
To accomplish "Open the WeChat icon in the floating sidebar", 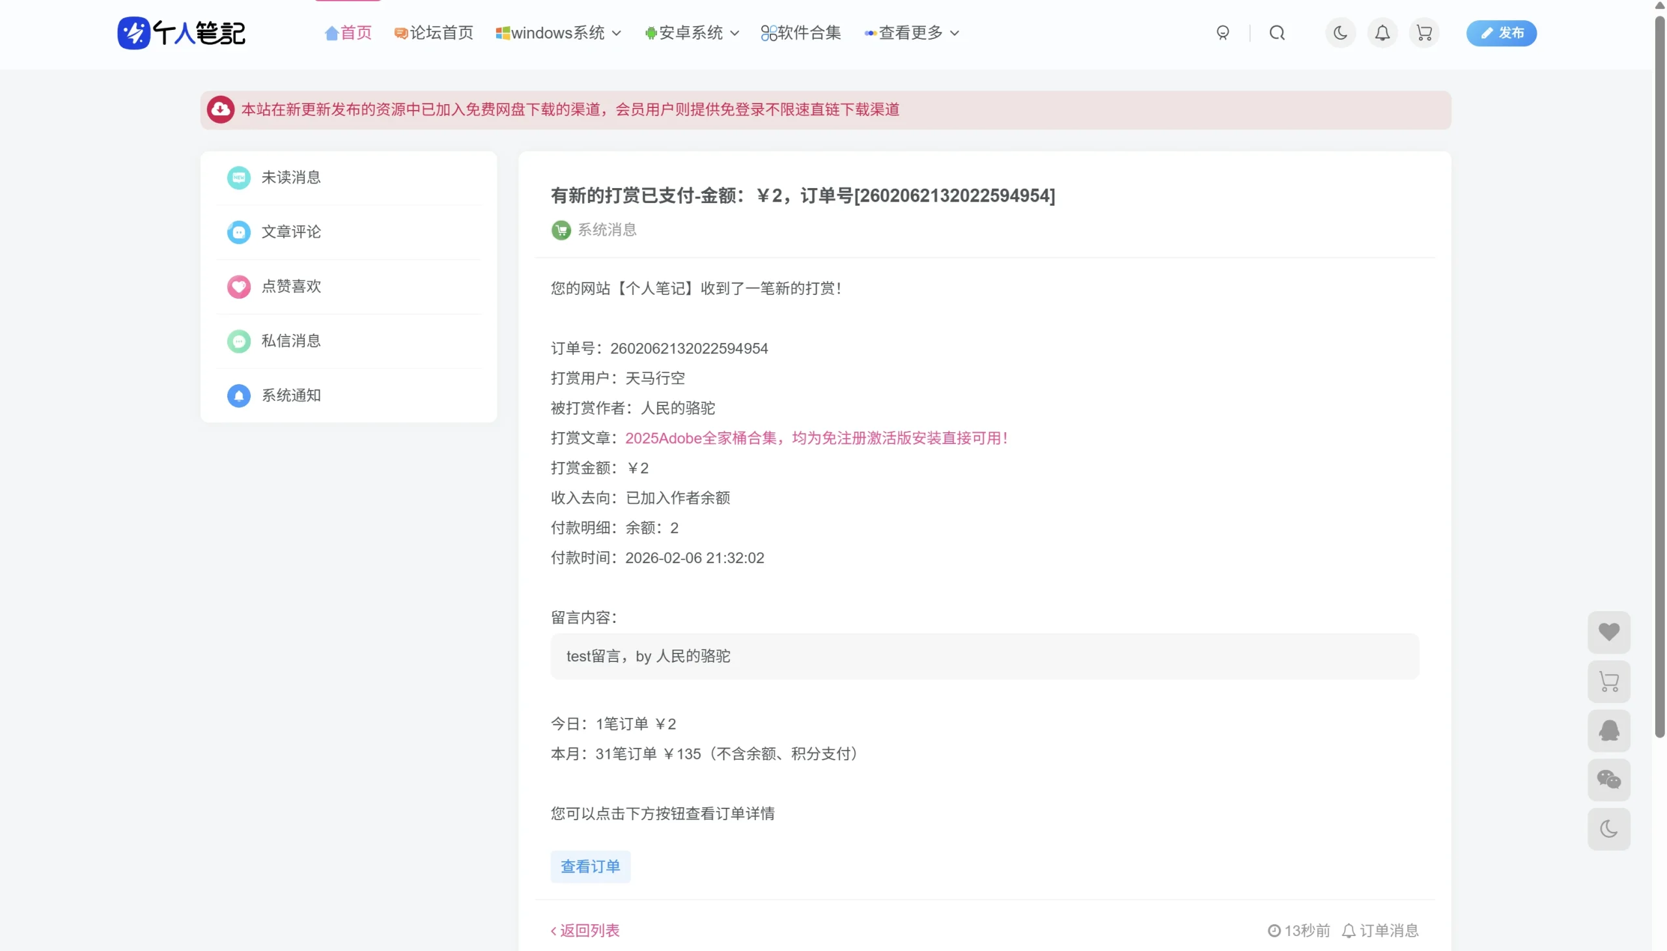I will [1609, 779].
